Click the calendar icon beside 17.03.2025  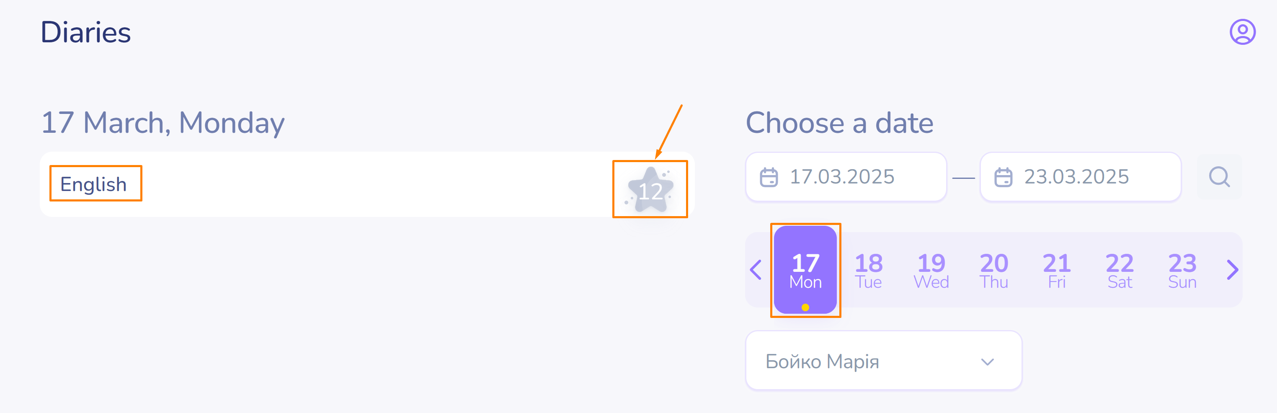click(x=769, y=178)
